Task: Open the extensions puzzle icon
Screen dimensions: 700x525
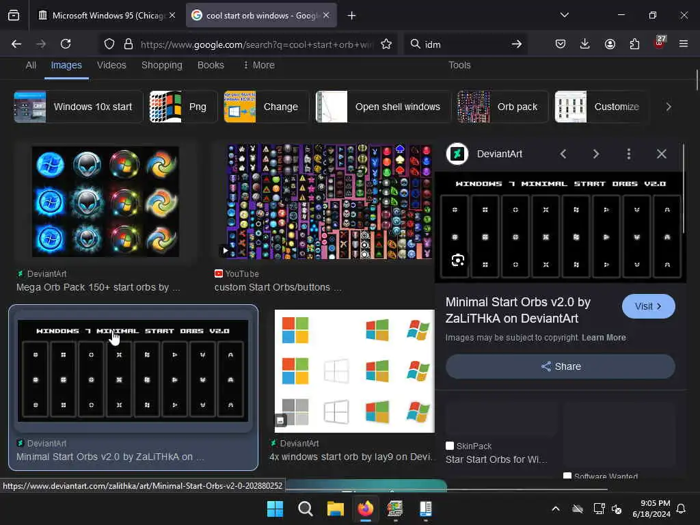Action: point(634,44)
